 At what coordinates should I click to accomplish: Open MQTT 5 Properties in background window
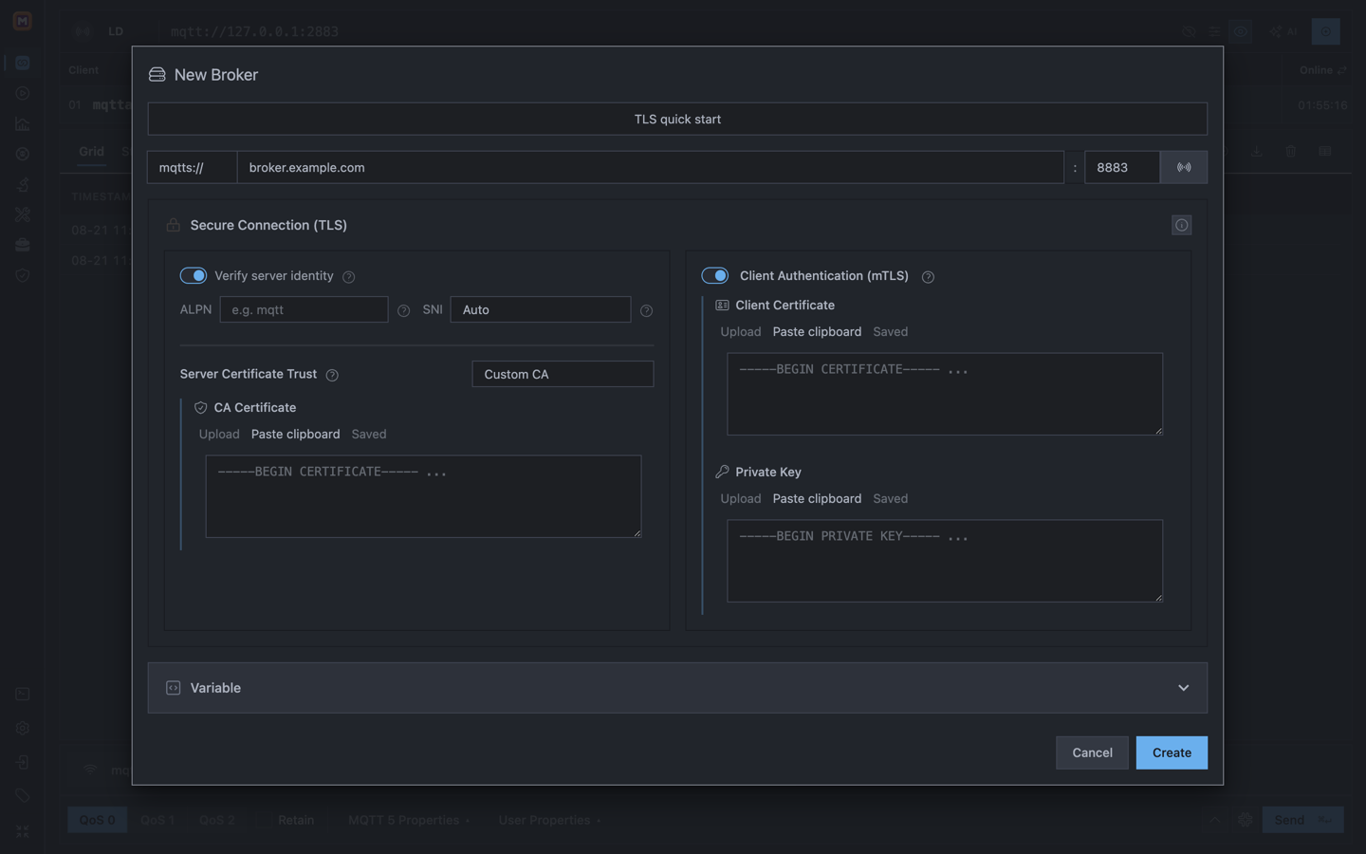tap(409, 820)
